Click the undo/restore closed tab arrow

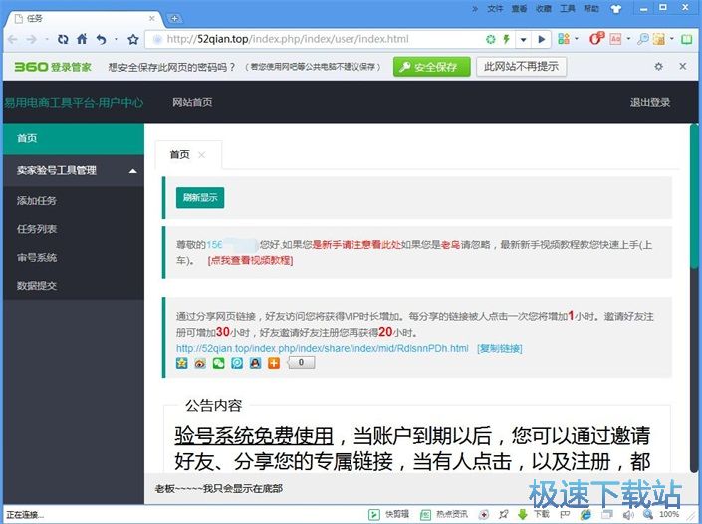pyautogui.click(x=102, y=40)
